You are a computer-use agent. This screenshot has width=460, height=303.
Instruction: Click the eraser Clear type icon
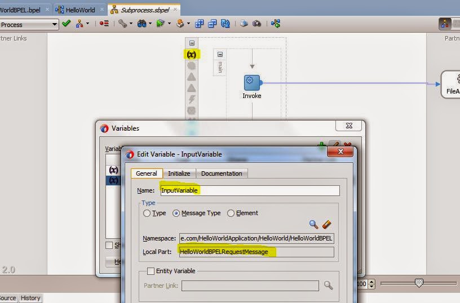click(x=327, y=225)
